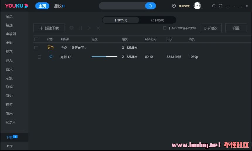The image size is (252, 151).
Task: Open watch history clock icon
Action: (x=174, y=6)
